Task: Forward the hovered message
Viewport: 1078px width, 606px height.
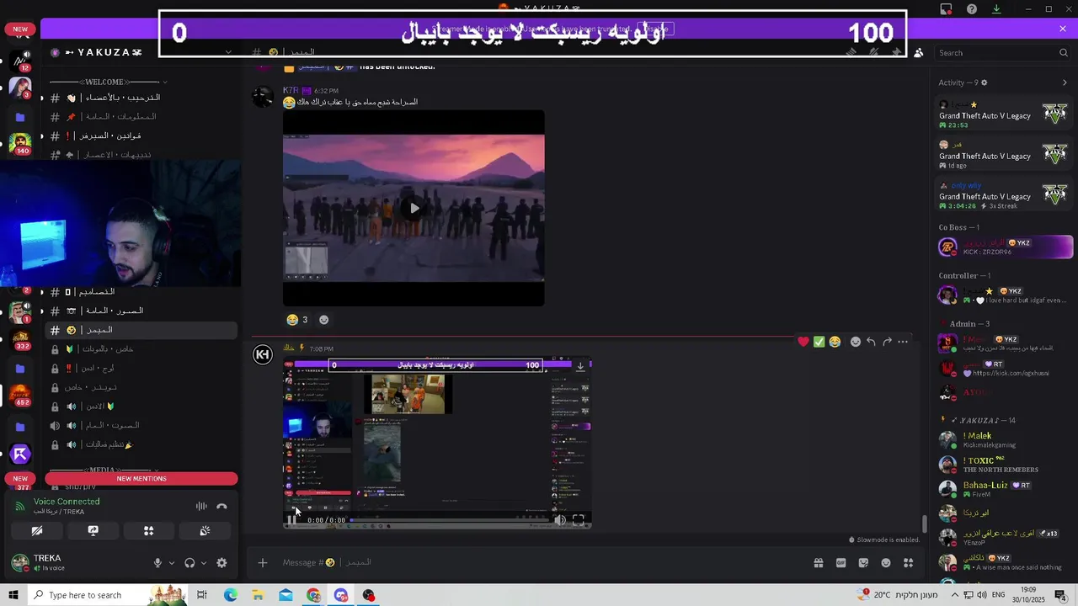Action: tap(887, 342)
